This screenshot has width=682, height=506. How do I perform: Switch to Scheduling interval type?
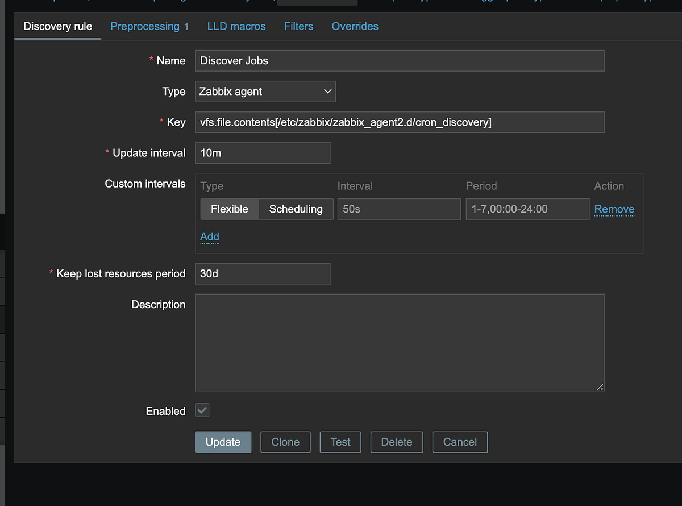296,209
